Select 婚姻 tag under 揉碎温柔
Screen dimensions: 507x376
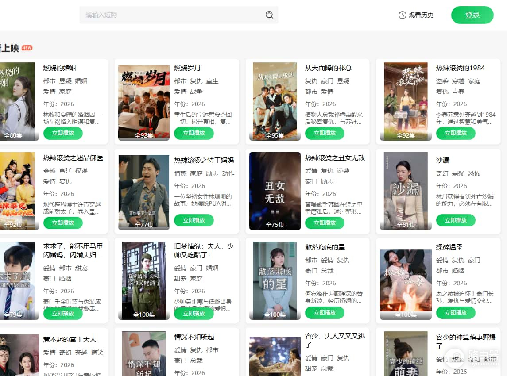click(458, 271)
